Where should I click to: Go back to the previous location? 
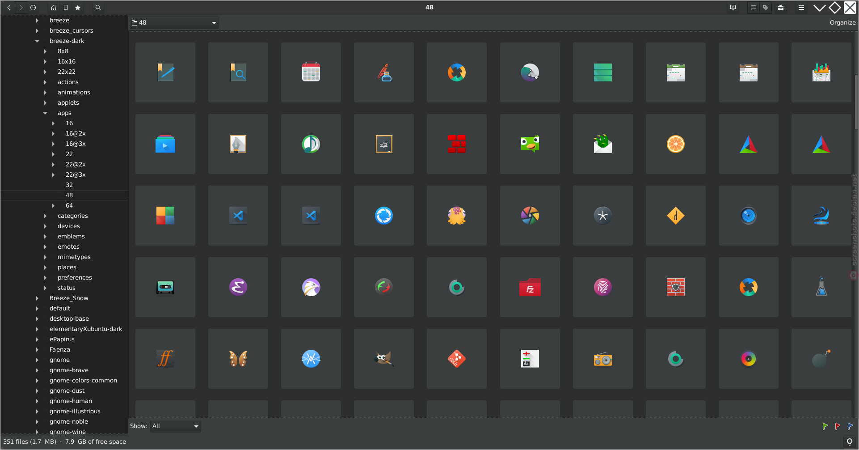pos(9,8)
